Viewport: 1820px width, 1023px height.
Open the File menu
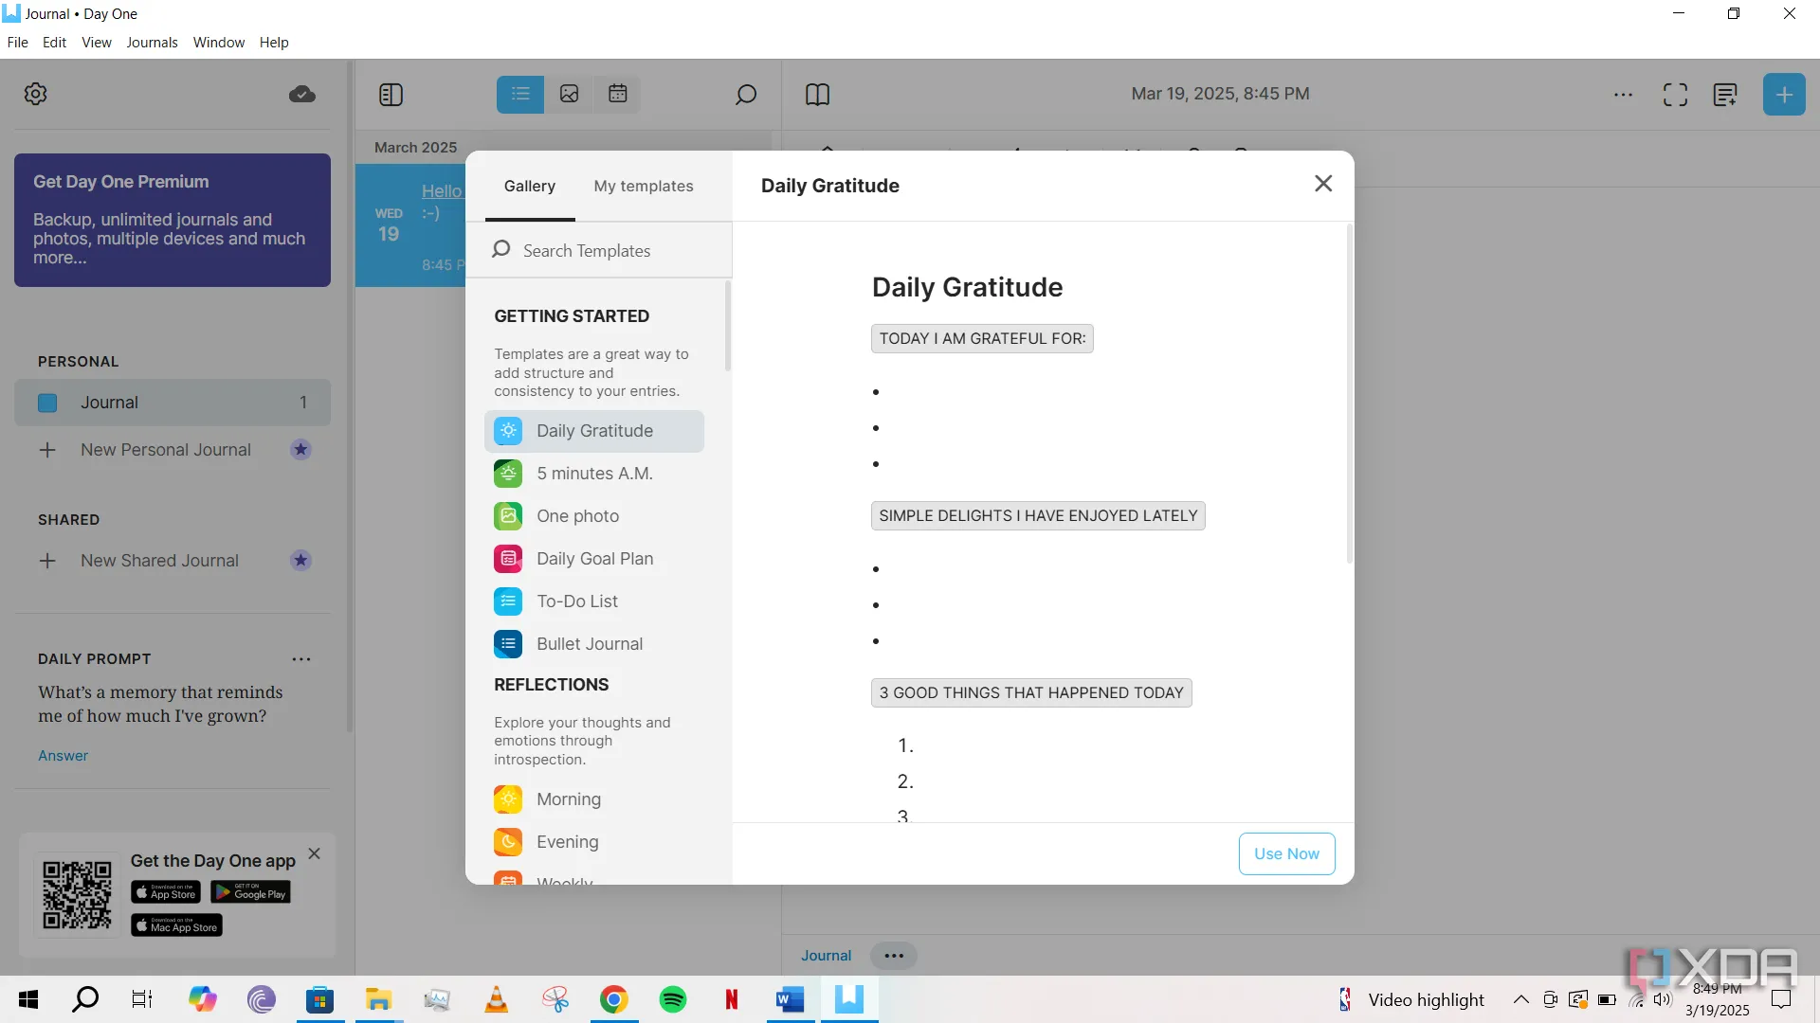point(17,43)
